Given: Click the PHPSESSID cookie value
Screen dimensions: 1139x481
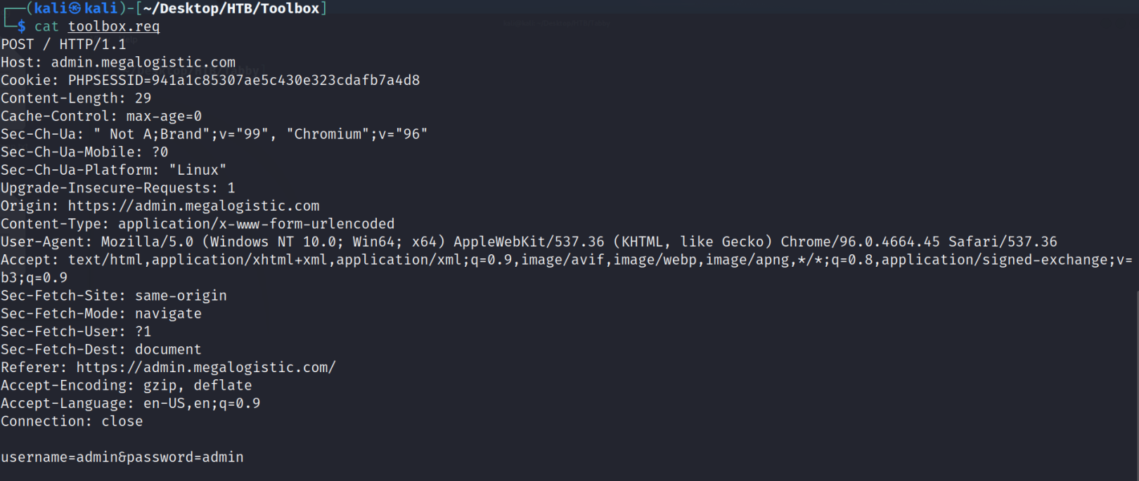Looking at the screenshot, I should [x=243, y=80].
